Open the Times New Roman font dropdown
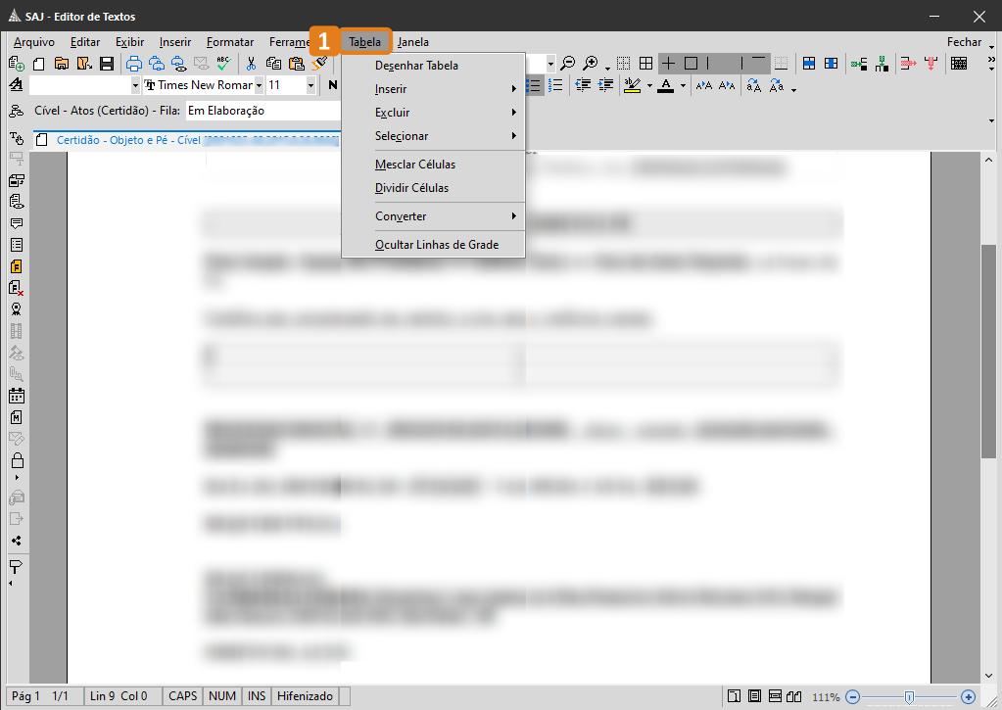The image size is (1002, 710). click(x=259, y=85)
